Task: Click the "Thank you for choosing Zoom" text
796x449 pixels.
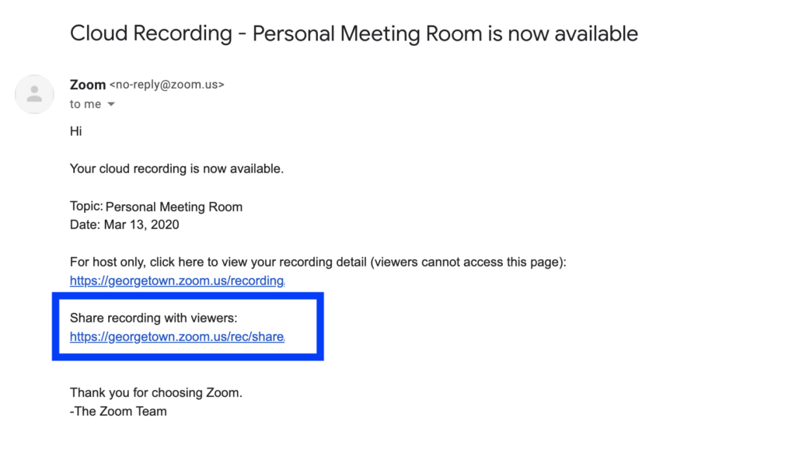Action: click(155, 392)
